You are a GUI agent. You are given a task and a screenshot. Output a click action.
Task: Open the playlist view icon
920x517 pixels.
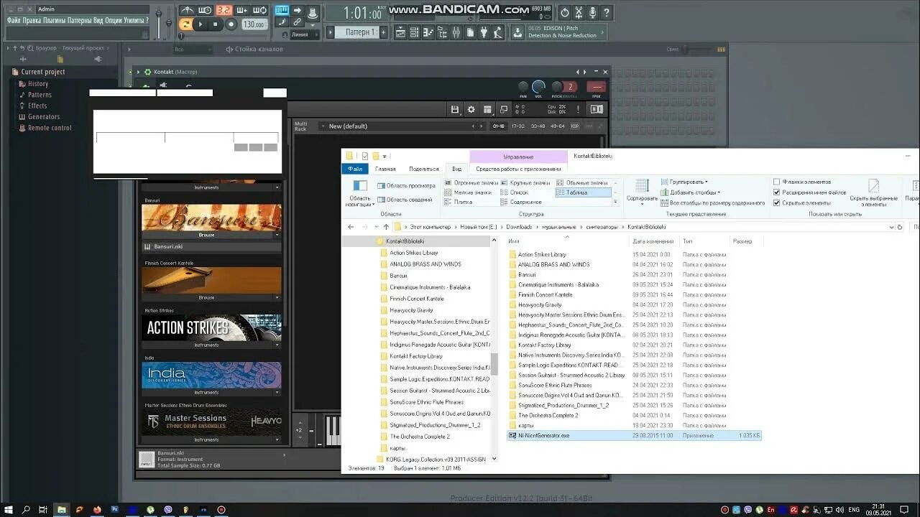(x=400, y=32)
